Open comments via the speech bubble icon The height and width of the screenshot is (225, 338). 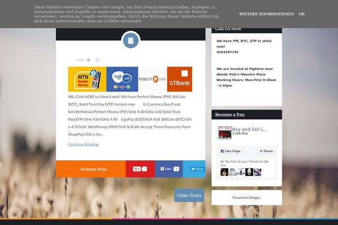point(97,60)
